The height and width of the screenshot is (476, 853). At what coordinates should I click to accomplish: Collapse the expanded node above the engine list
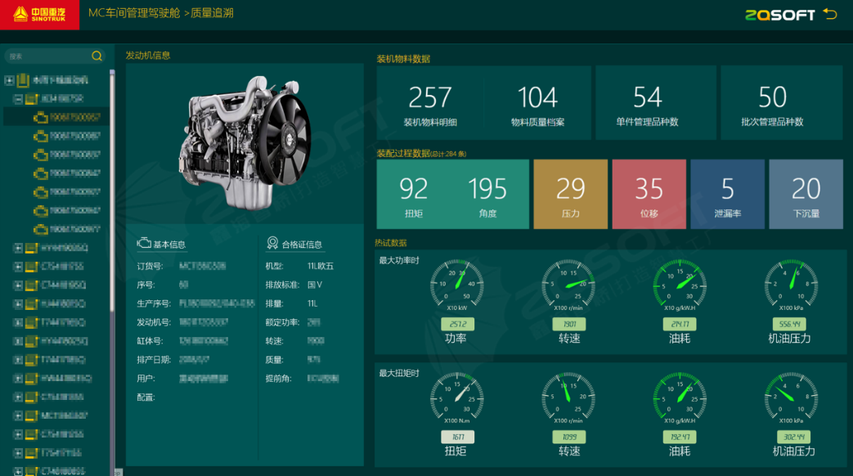18,99
